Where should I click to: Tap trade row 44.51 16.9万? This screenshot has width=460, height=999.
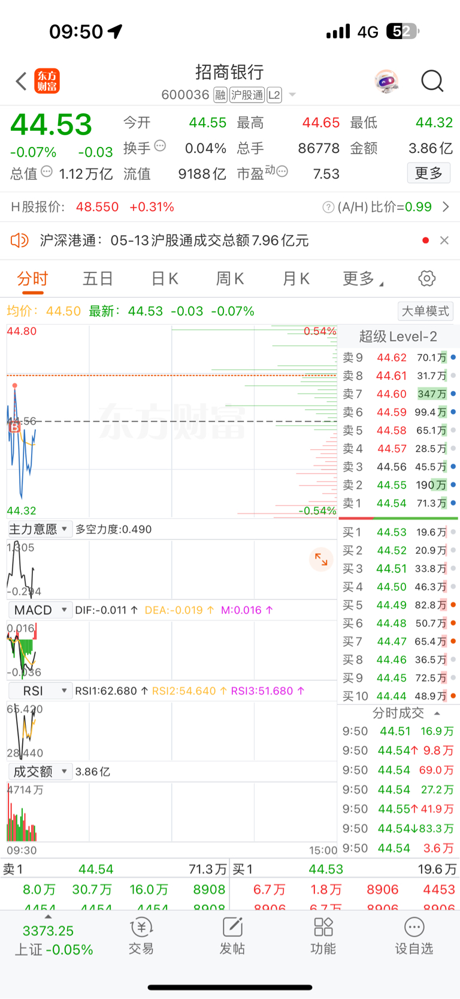[x=399, y=731]
